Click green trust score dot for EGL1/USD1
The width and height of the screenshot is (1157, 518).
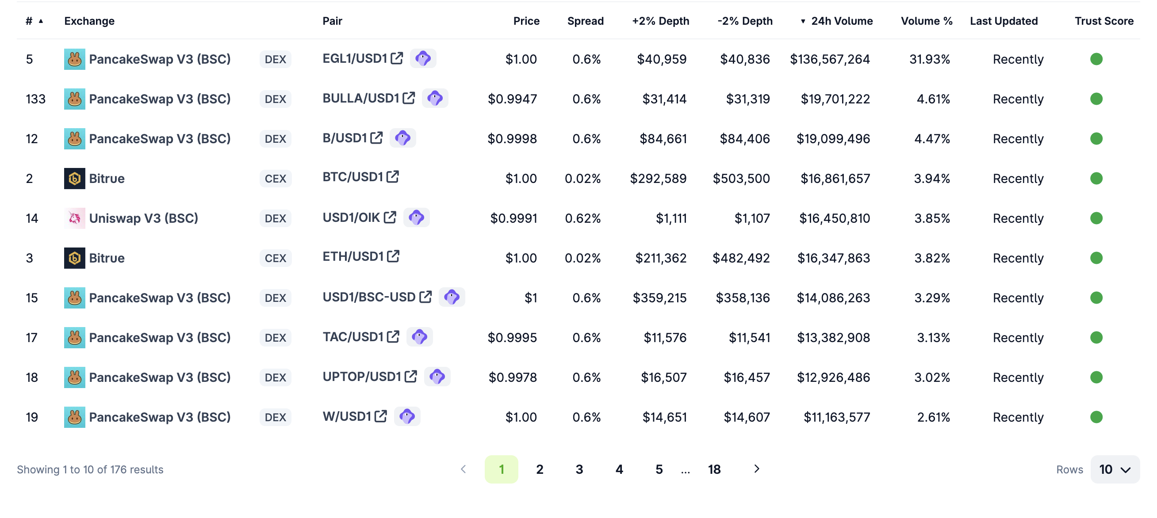pos(1096,59)
